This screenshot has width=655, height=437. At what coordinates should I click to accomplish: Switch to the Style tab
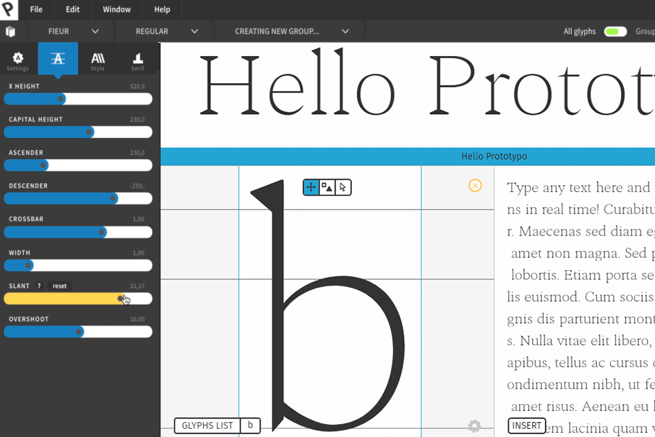pyautogui.click(x=98, y=61)
